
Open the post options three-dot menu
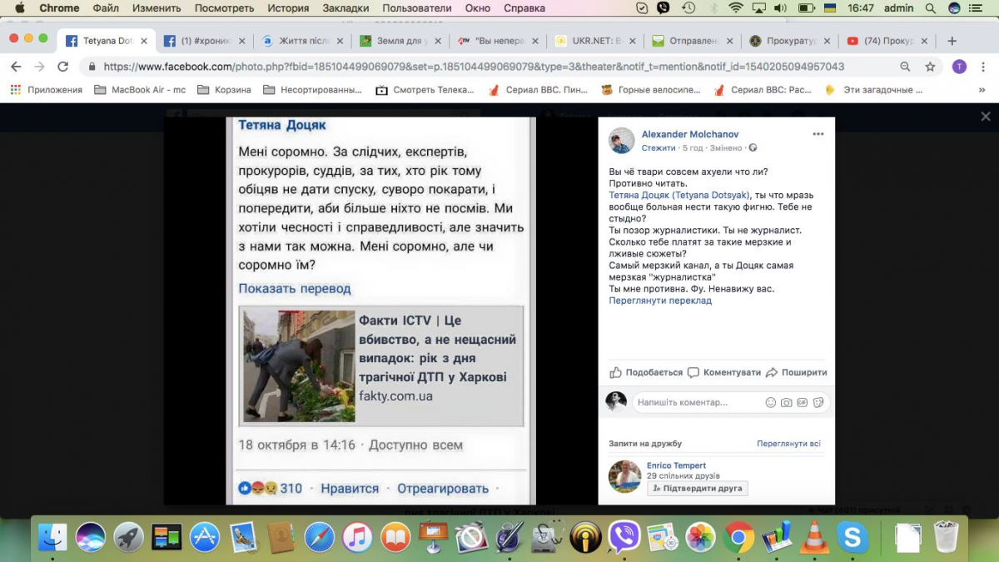pos(818,134)
